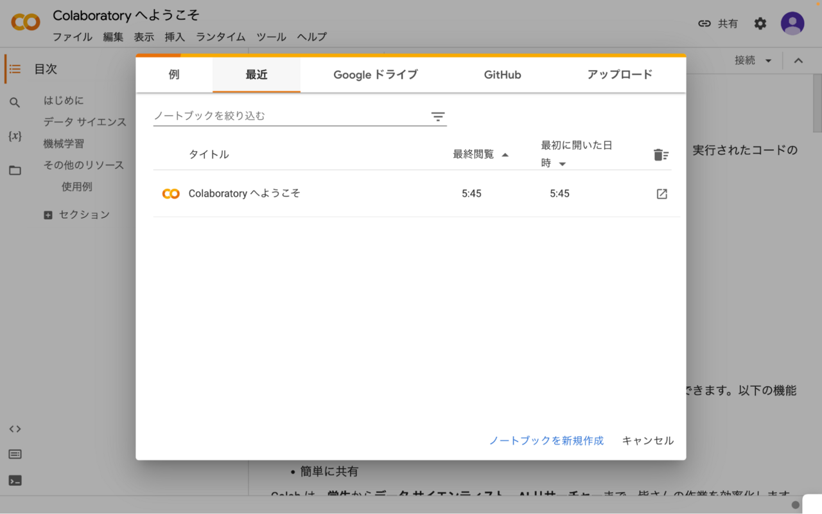
Task: Go to その他のリソース section
Action: [83, 165]
